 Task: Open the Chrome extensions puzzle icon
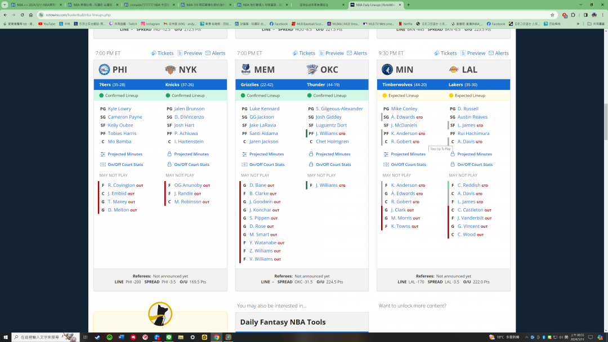[573, 15]
